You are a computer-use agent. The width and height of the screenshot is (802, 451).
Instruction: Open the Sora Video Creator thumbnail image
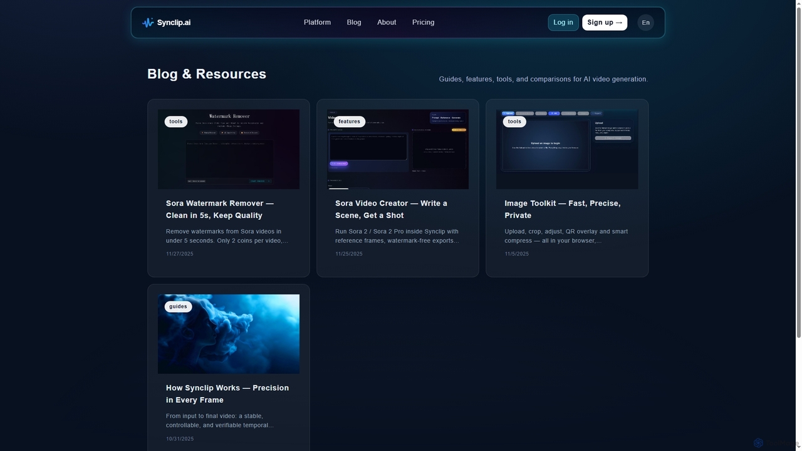click(398, 149)
